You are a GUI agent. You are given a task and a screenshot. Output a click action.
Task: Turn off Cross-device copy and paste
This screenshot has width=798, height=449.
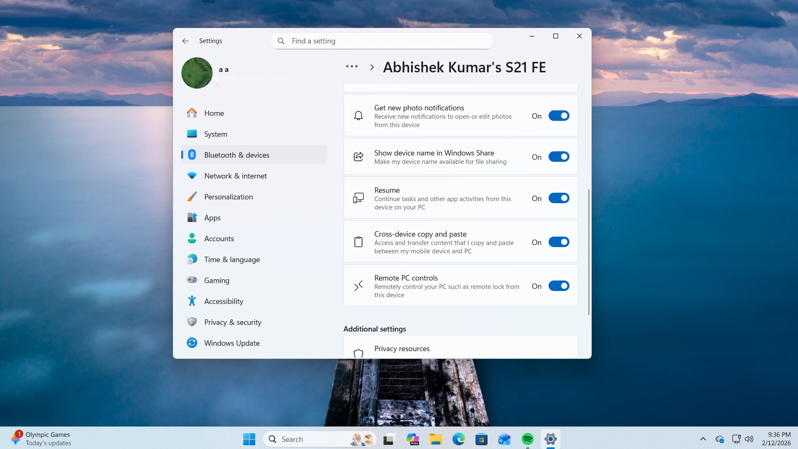[x=559, y=242]
